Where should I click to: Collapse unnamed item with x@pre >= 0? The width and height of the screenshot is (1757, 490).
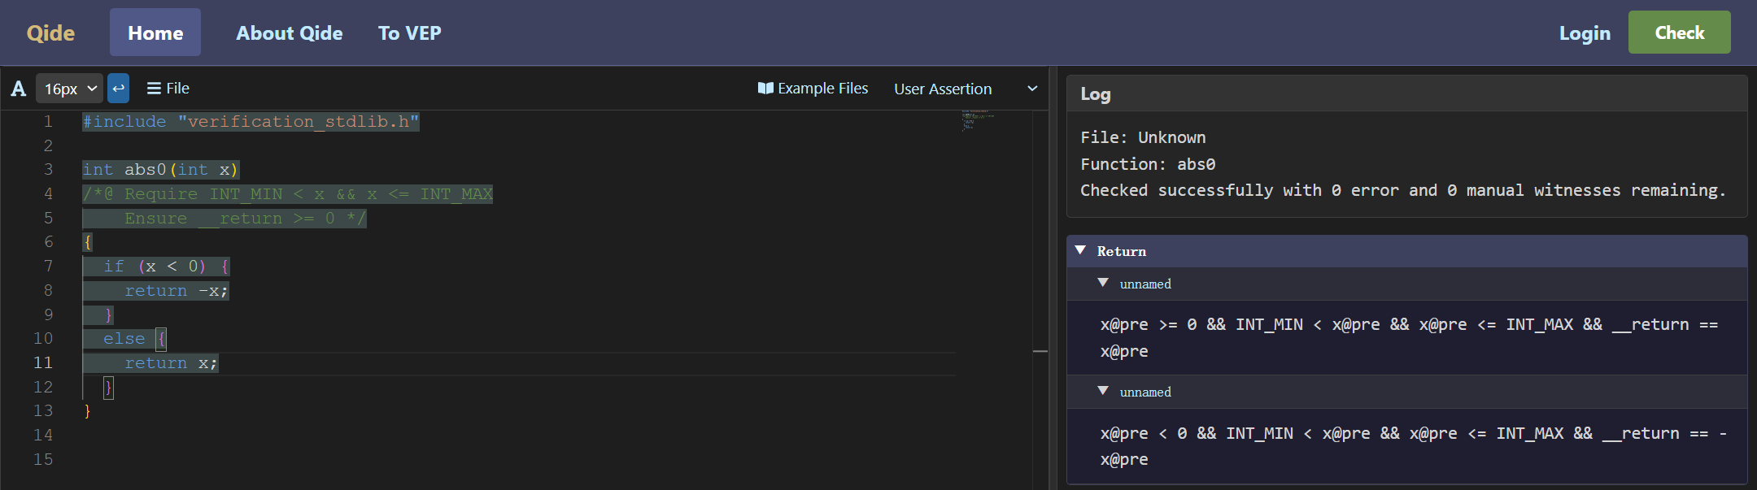(x=1103, y=284)
